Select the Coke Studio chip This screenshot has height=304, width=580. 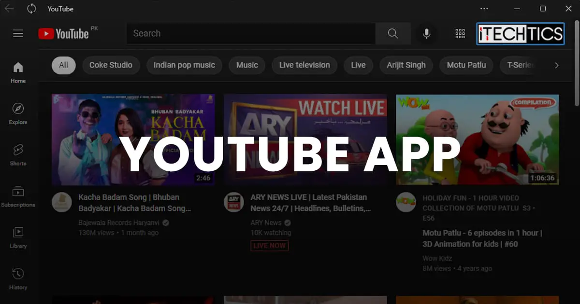pyautogui.click(x=111, y=65)
